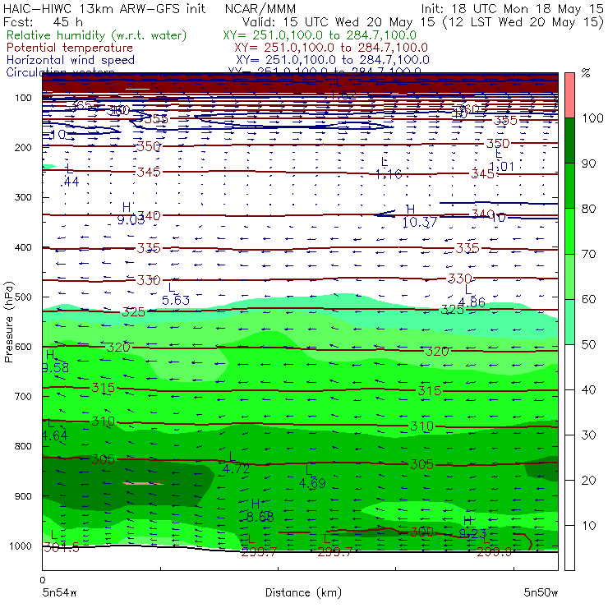Click the 70–80% green colorbar segment

pyautogui.click(x=569, y=231)
